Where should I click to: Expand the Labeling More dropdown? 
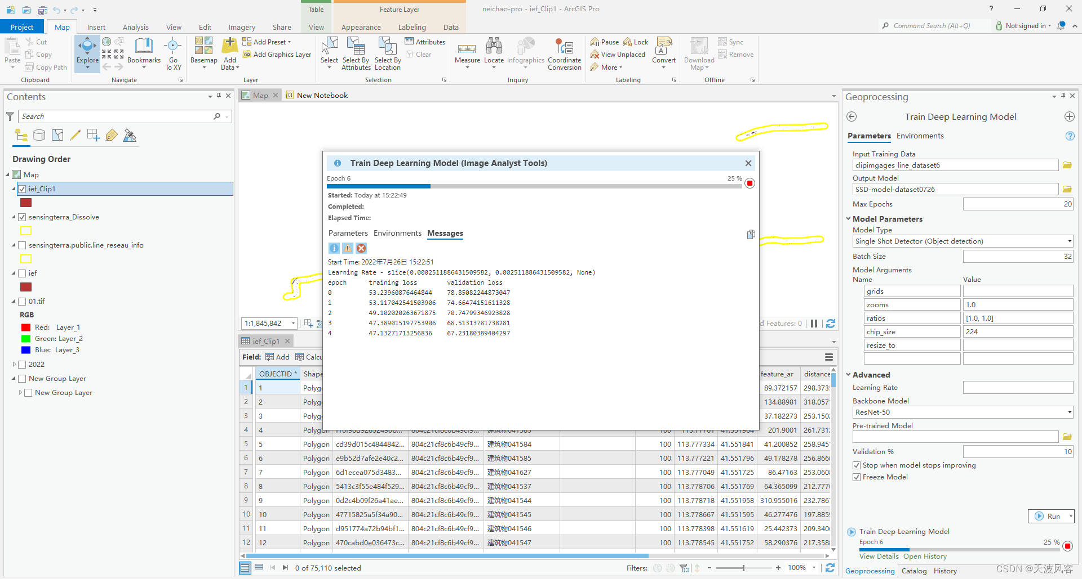pos(606,68)
